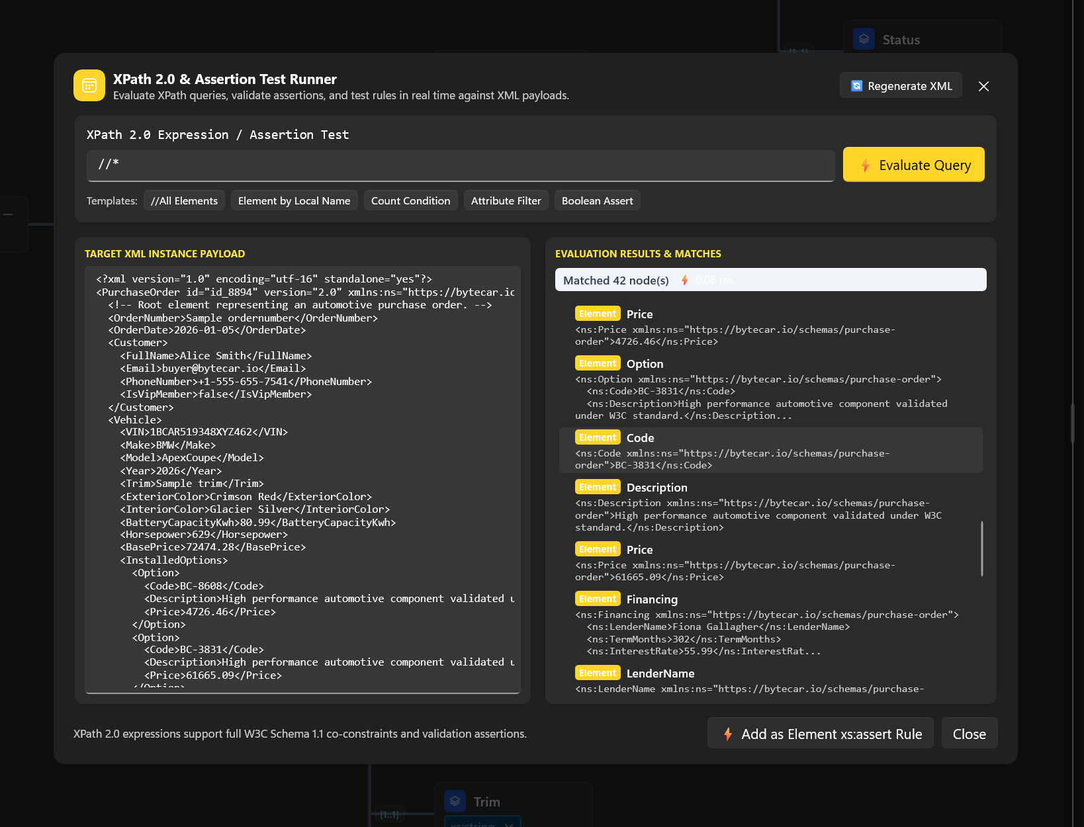
Task: Click the Element badge beside Option
Action: coord(598,363)
